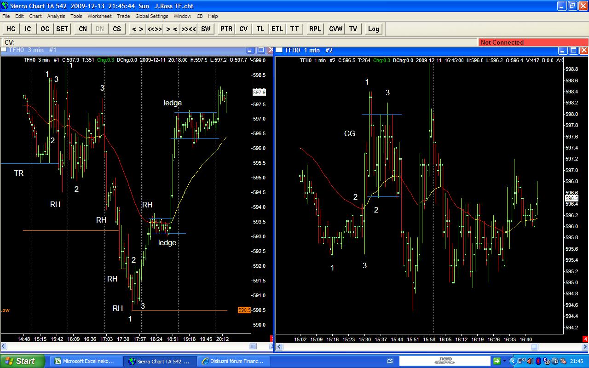
Task: Open the Global Settings menu
Action: pyautogui.click(x=152, y=16)
